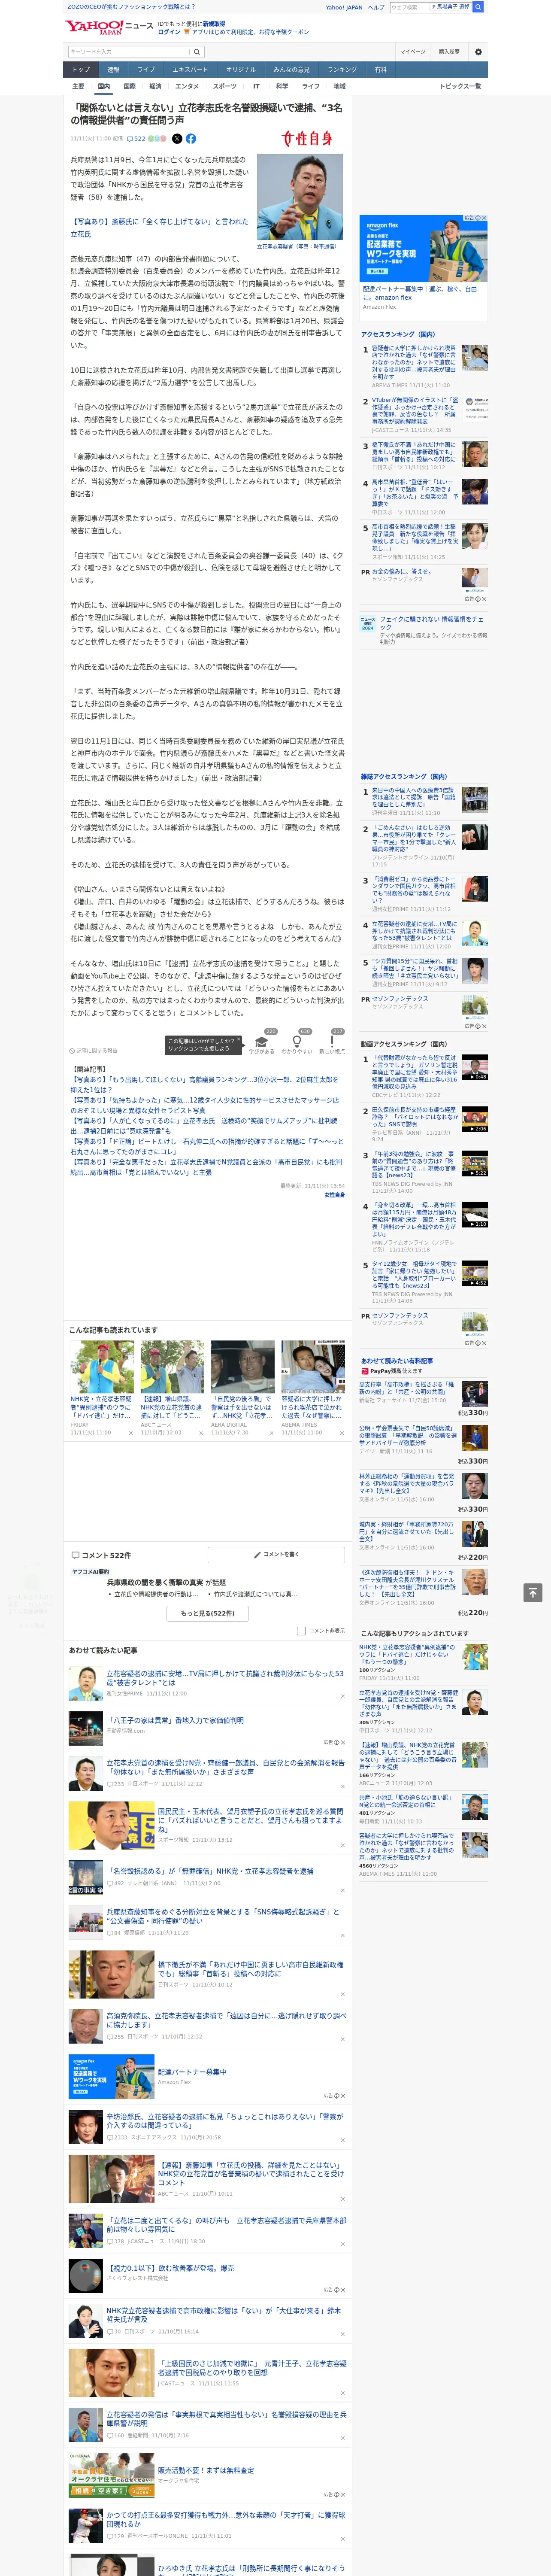Screen dimensions: 551x2576
Task: Select 速報 tab
Action: [113, 69]
